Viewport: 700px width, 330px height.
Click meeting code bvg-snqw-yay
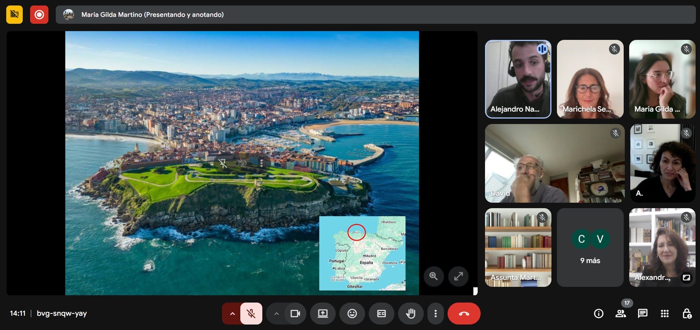pyautogui.click(x=62, y=314)
